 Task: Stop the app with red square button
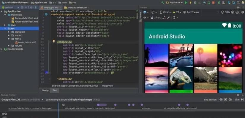pos(213,2)
